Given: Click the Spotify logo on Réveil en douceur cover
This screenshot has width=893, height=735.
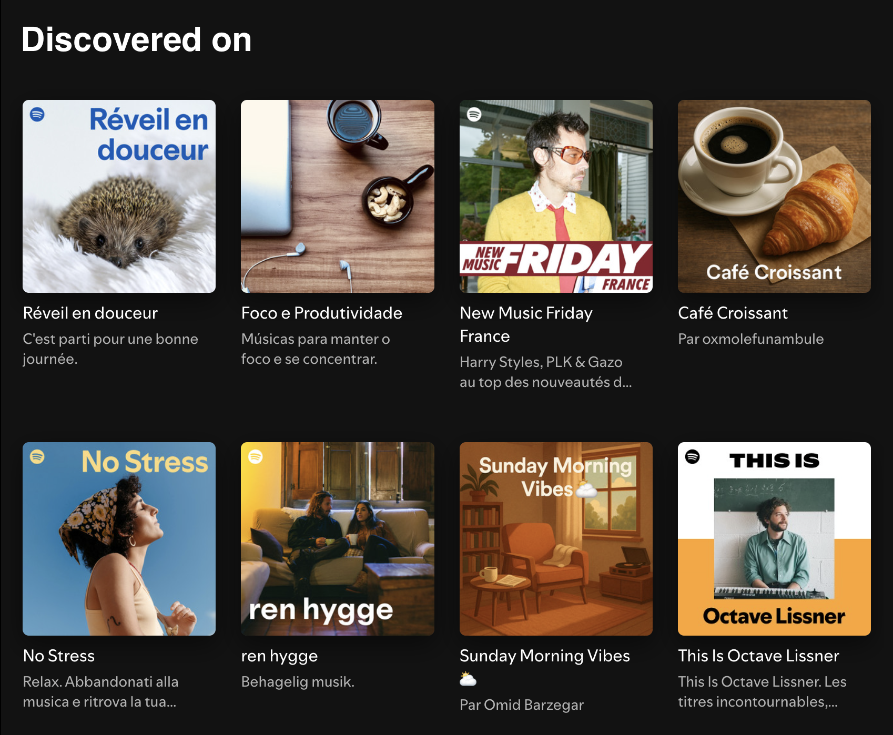Looking at the screenshot, I should (37, 114).
